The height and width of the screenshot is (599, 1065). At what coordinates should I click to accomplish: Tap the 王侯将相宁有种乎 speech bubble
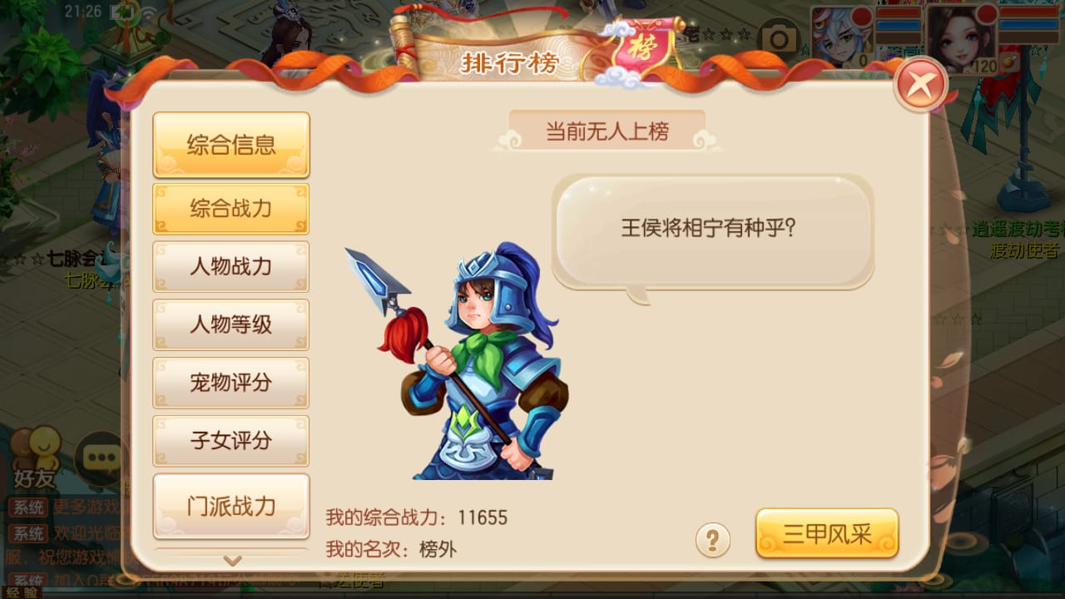[714, 233]
